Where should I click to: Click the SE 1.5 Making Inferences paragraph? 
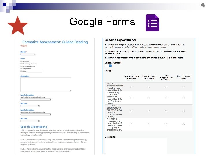point(53,150)
